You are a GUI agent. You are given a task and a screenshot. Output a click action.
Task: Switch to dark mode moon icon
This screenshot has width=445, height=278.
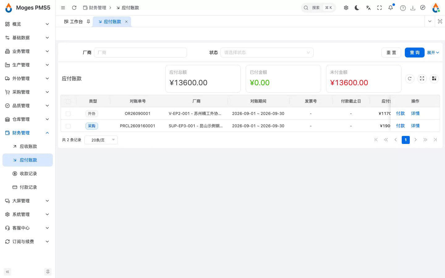(357, 8)
